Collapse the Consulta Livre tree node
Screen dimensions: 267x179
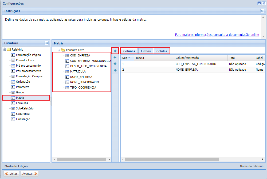click(x=59, y=50)
